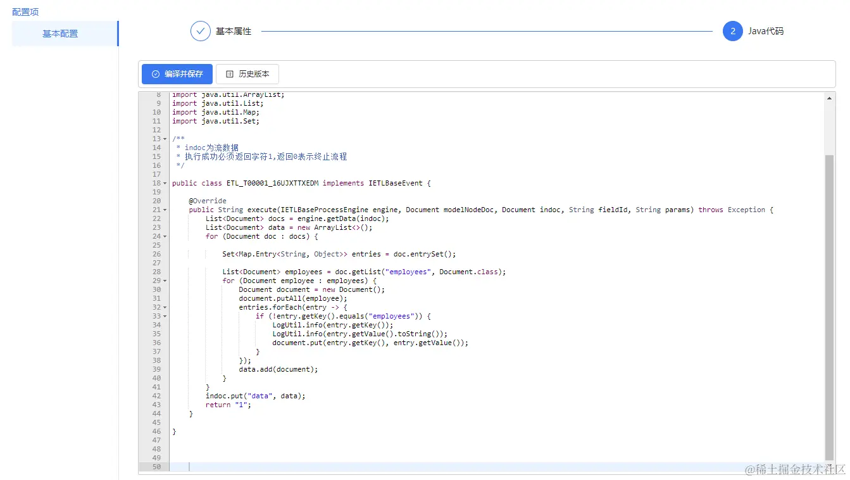Select the Java代码 step label
This screenshot has width=850, height=480.
(x=766, y=31)
